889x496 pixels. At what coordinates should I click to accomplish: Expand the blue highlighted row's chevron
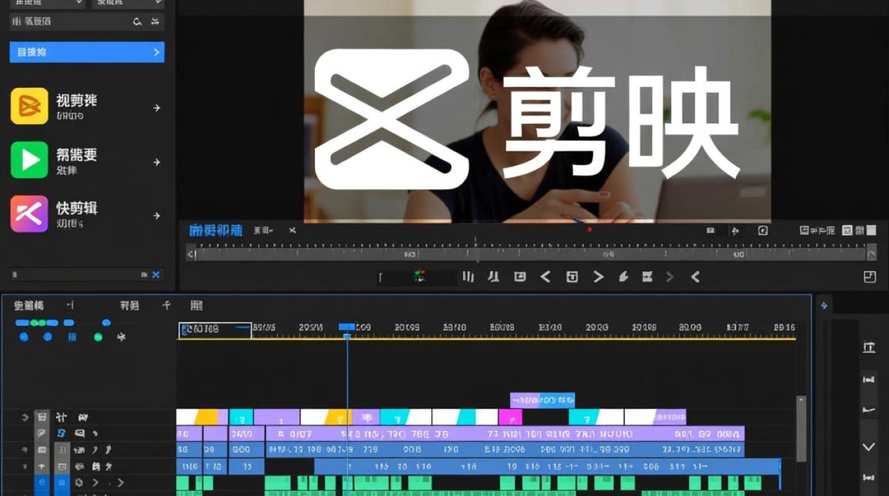click(157, 52)
